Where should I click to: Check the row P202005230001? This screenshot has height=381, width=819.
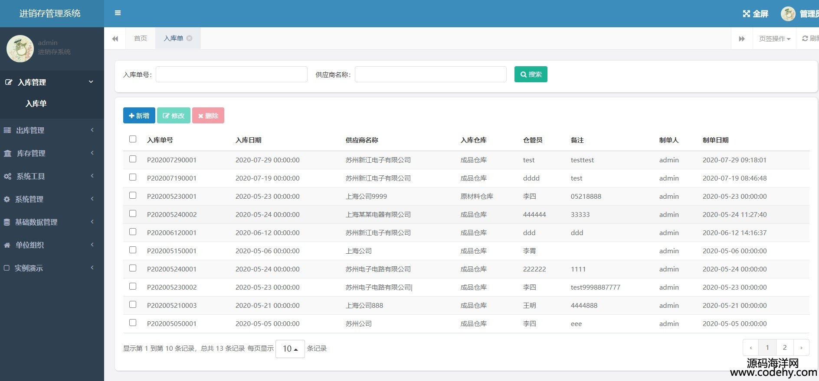[133, 195]
